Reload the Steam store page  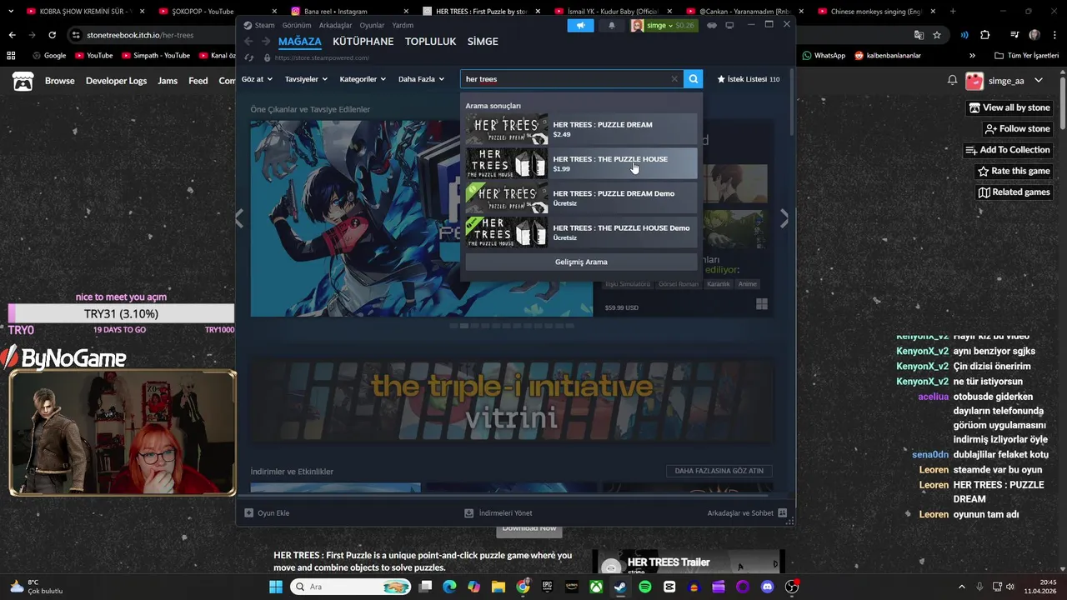click(x=249, y=57)
